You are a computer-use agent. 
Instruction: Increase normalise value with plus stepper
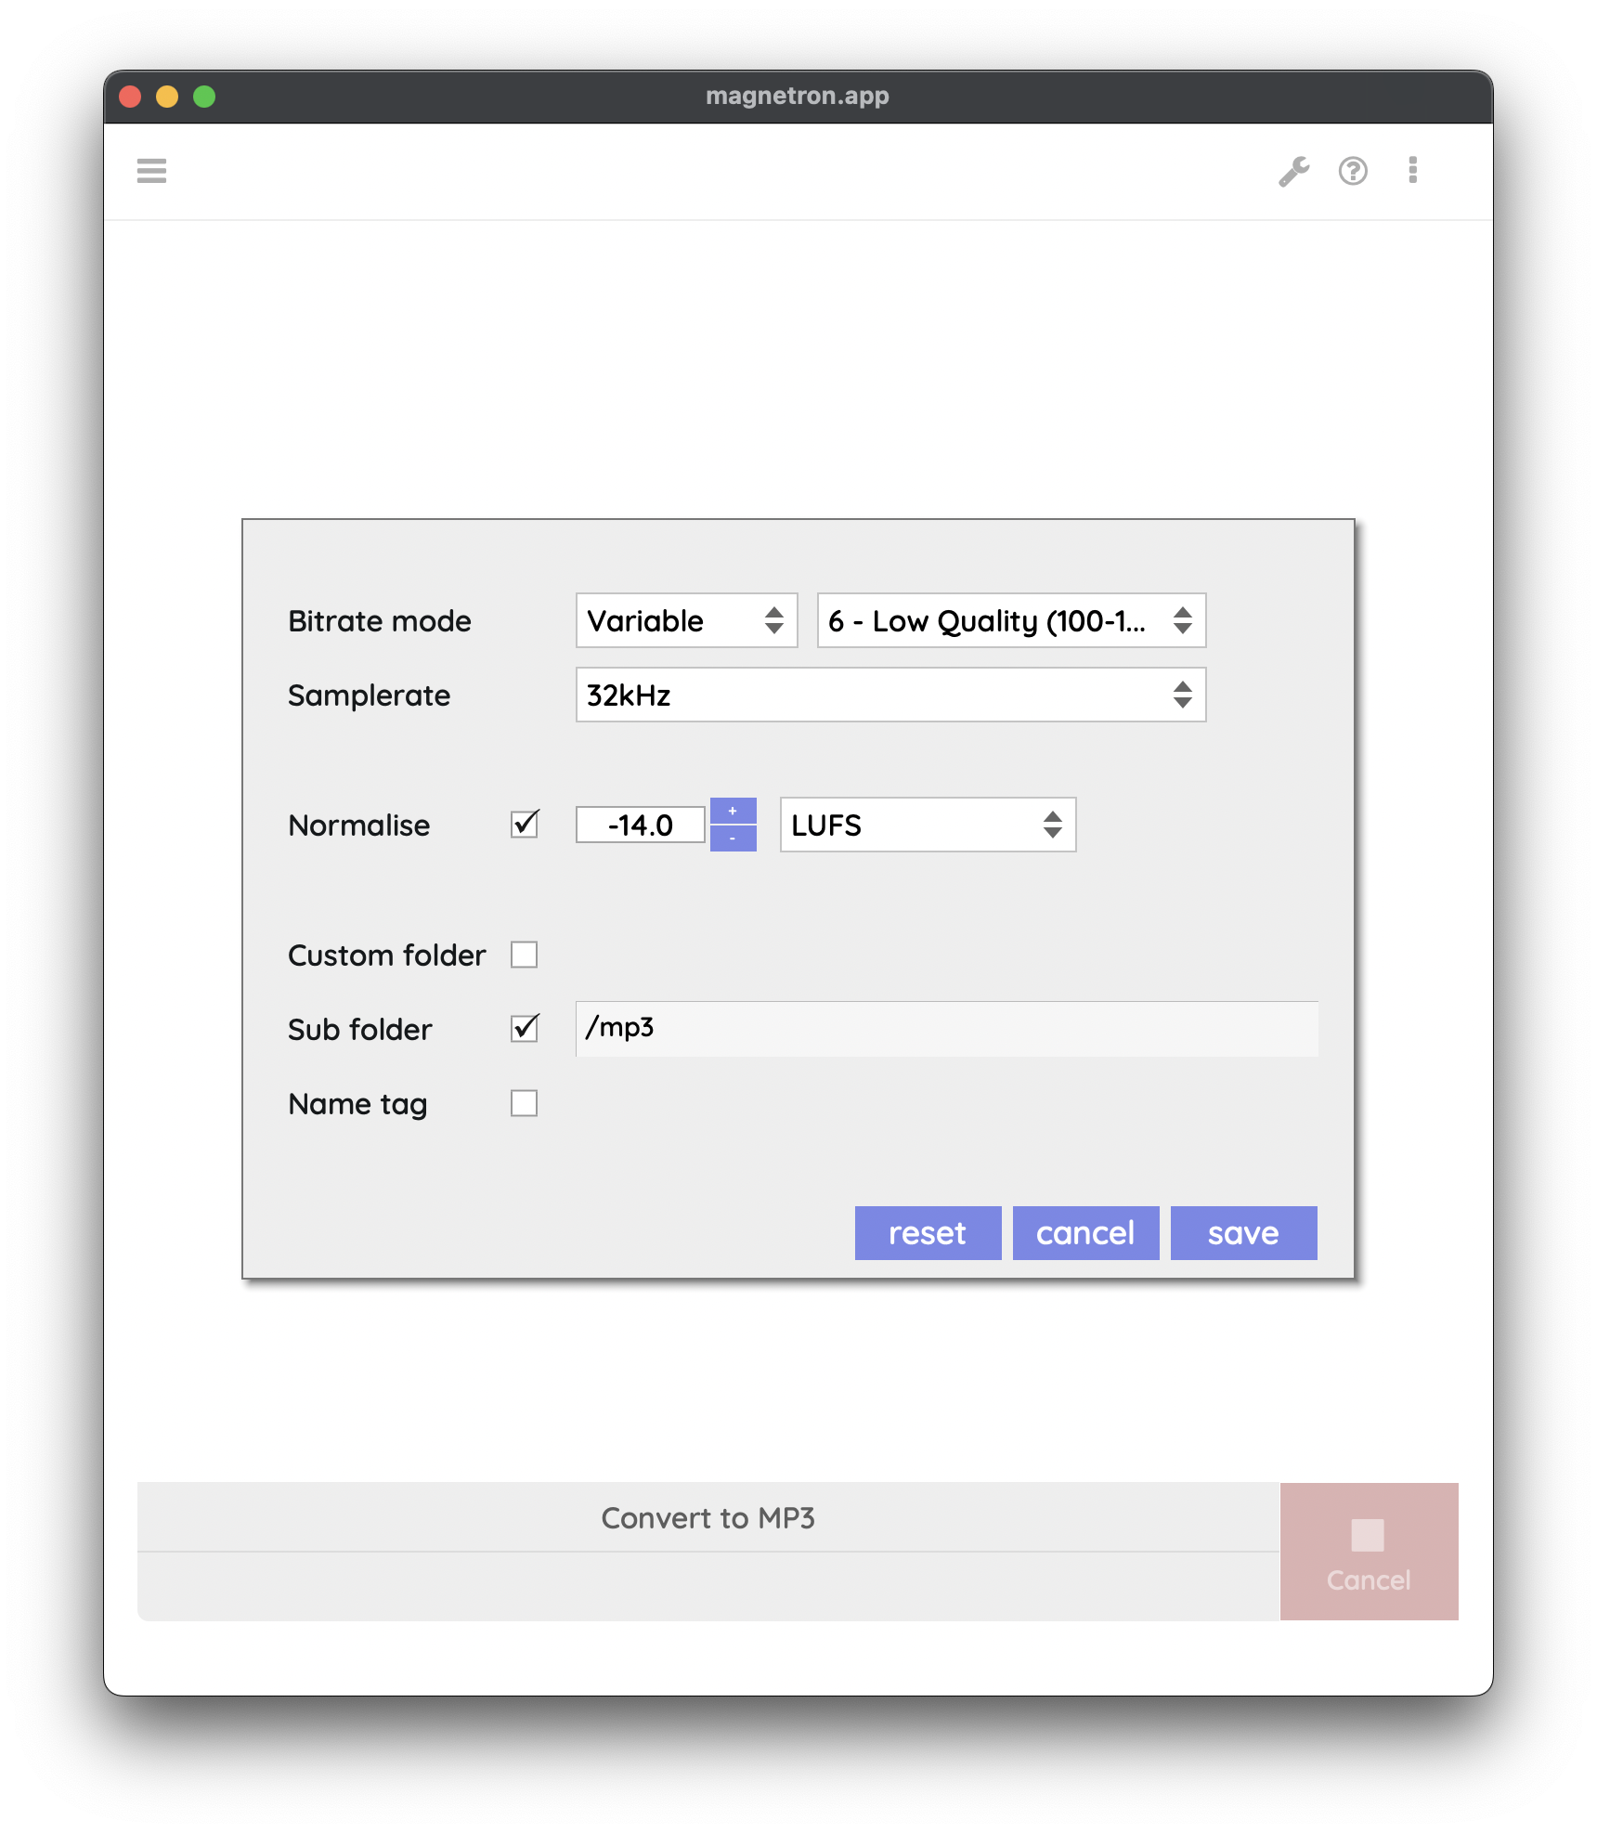coord(733,811)
